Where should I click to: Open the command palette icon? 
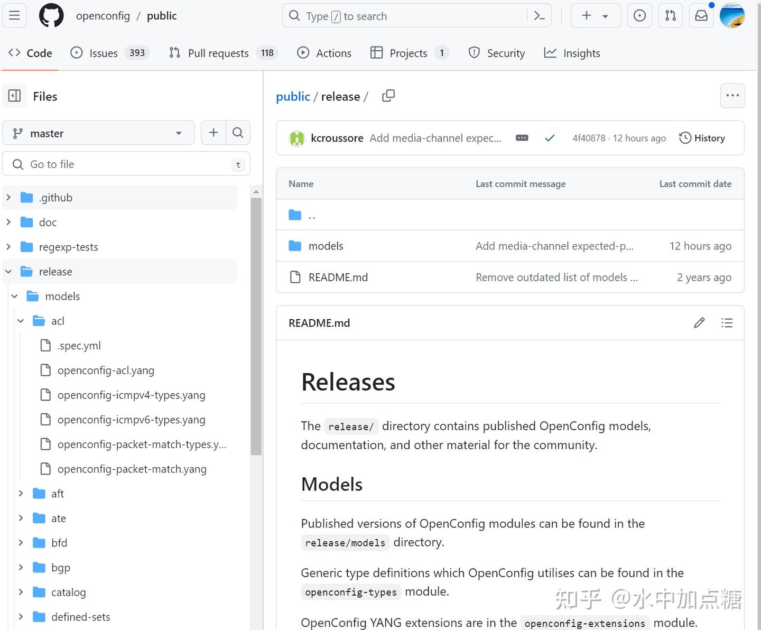point(539,16)
